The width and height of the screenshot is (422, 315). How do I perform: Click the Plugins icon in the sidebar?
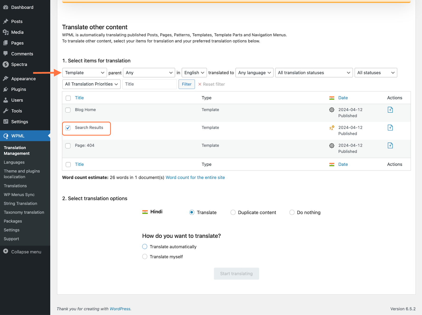point(6,89)
